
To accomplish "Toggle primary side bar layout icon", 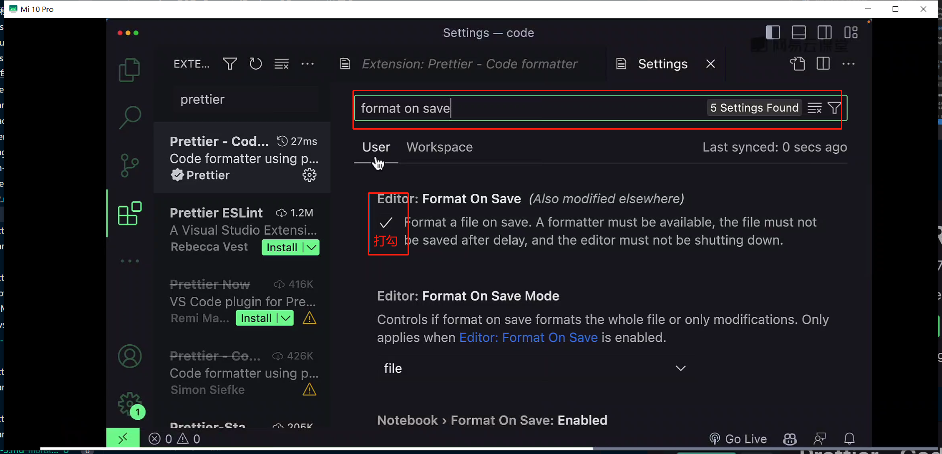I will click(773, 32).
